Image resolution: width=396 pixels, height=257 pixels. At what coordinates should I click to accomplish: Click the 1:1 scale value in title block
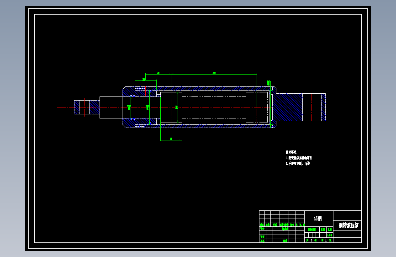tap(330, 235)
